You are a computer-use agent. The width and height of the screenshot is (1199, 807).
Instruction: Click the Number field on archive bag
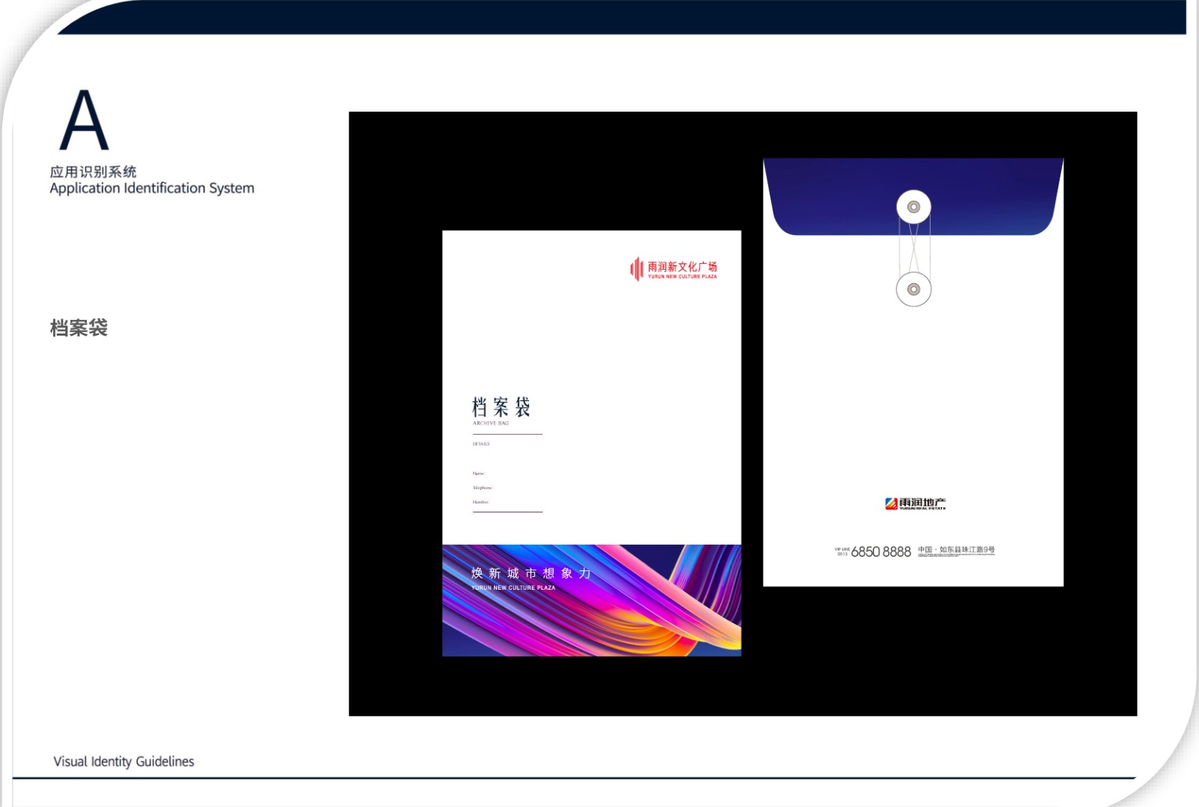click(x=480, y=502)
